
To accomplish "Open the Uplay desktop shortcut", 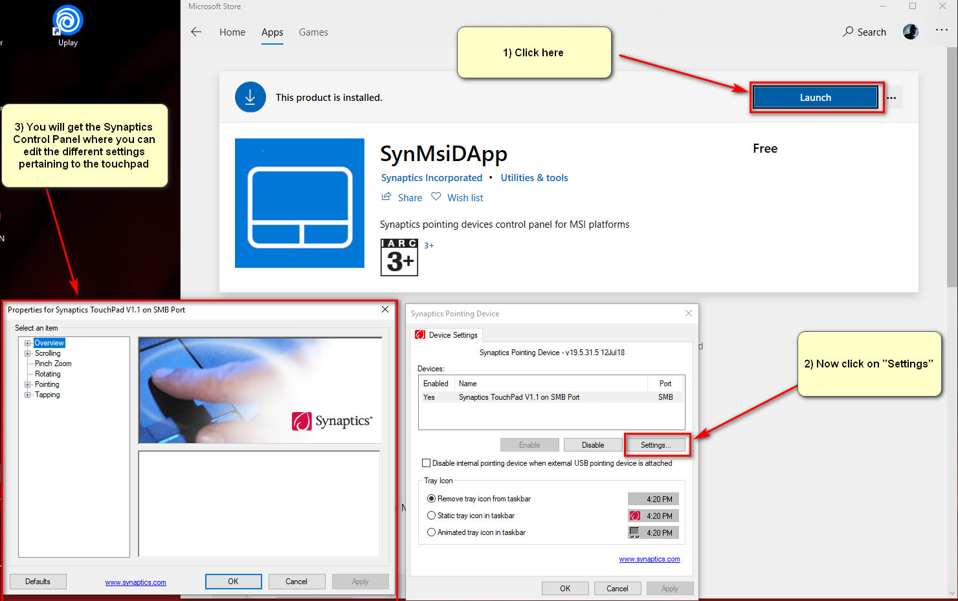I will click(67, 26).
